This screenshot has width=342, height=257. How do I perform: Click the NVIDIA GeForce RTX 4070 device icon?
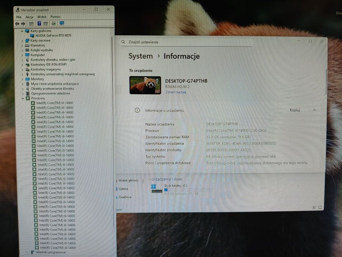point(32,35)
